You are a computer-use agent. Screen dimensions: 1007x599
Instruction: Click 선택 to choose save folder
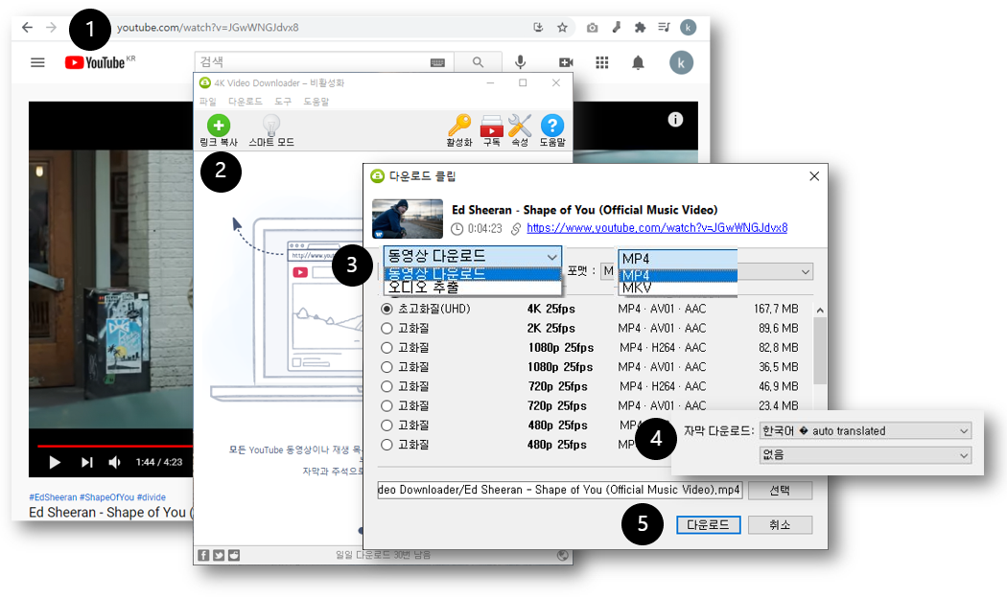click(780, 491)
